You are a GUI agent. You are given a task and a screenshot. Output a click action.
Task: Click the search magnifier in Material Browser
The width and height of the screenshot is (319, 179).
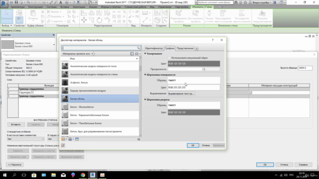coord(139,48)
